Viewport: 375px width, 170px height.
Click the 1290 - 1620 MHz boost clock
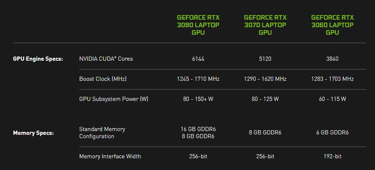pos(265,79)
